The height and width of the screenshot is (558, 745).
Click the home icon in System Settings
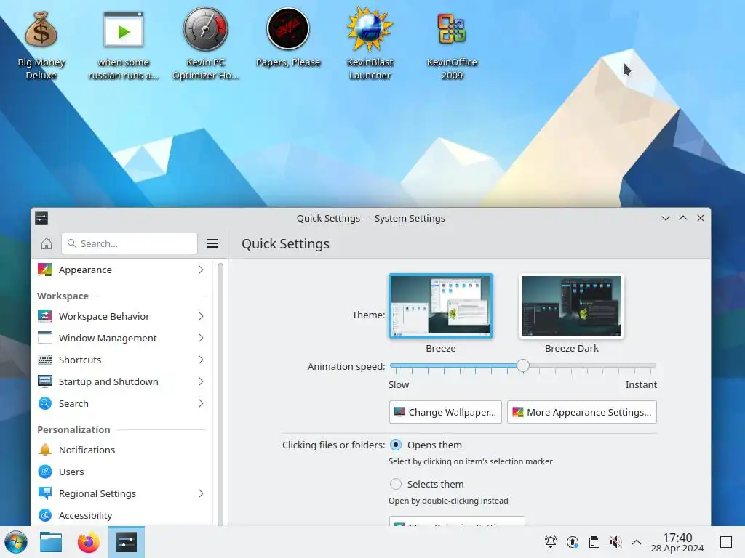coord(47,243)
